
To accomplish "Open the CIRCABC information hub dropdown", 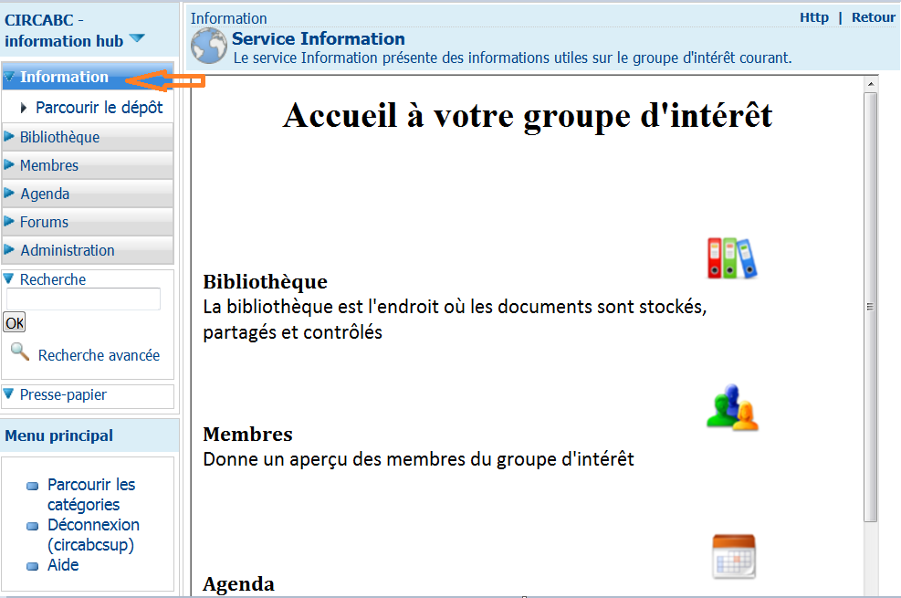I will (137, 38).
